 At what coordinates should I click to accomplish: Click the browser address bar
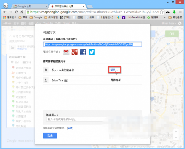[94, 12]
